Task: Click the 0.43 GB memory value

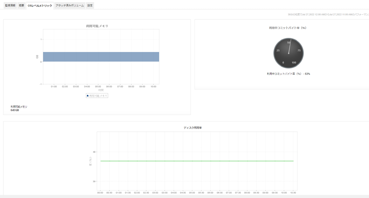Action: [x=15, y=110]
